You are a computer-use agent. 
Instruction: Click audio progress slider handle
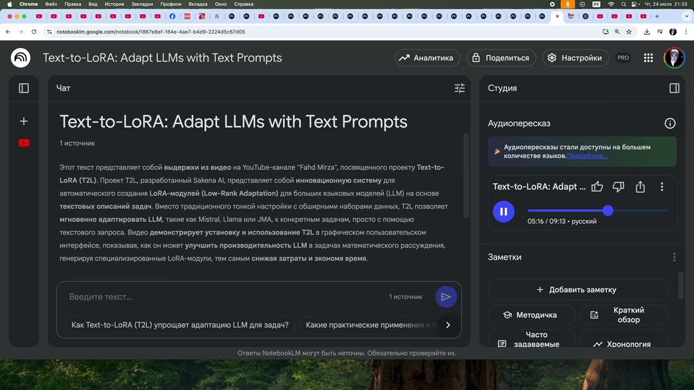(x=608, y=211)
